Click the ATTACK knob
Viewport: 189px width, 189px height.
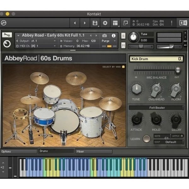point(137,119)
